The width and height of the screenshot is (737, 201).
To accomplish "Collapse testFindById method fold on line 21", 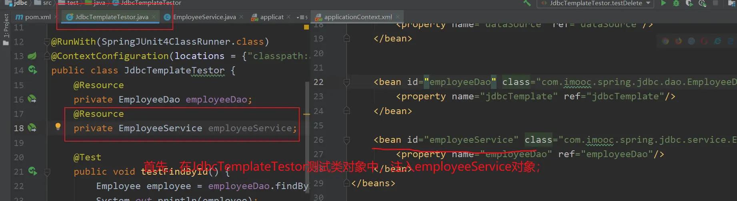I will pyautogui.click(x=47, y=172).
